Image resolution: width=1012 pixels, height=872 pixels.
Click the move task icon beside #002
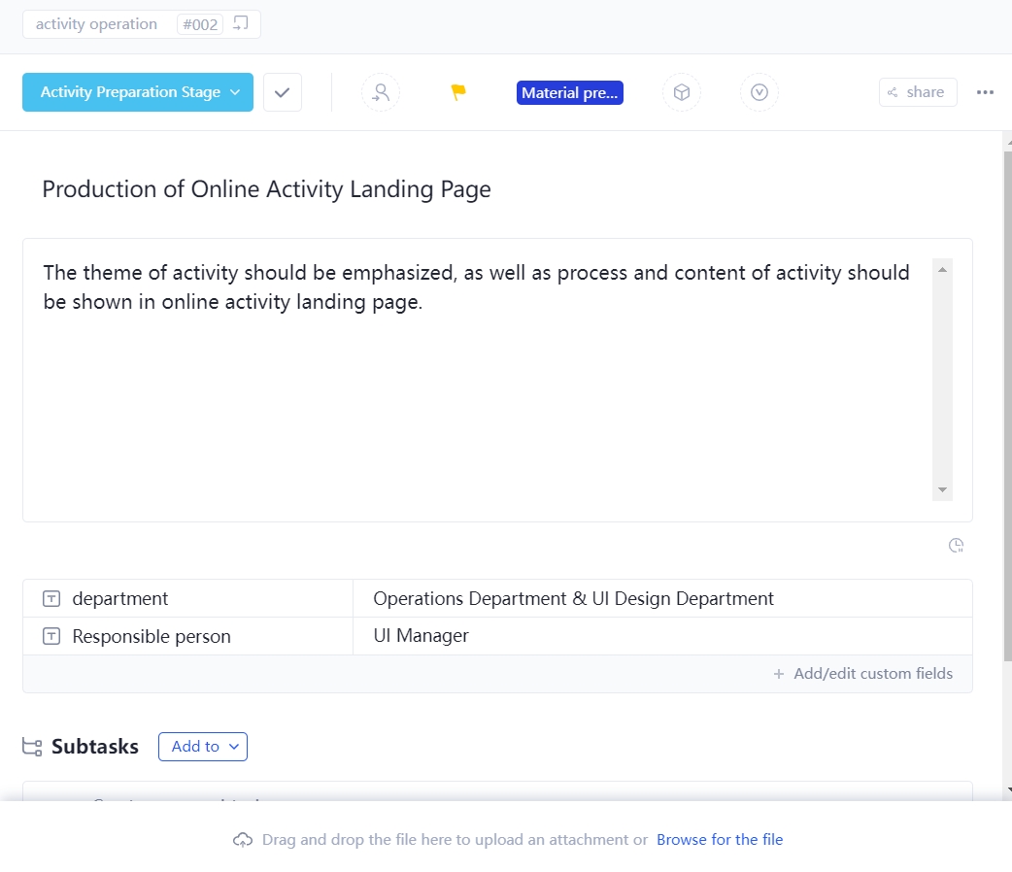242,23
